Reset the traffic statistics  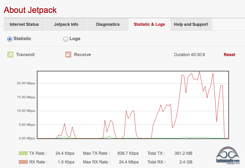point(229,55)
